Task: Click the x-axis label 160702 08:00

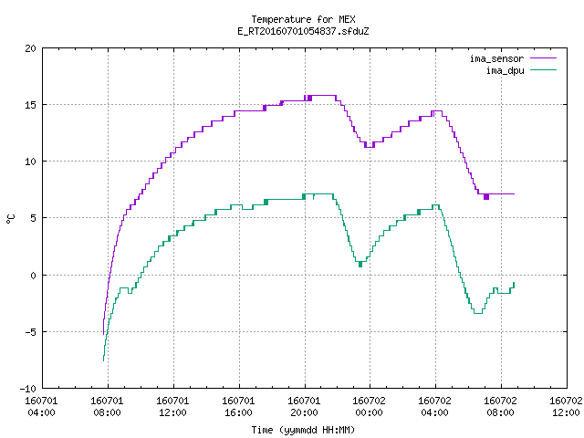Action: tap(501, 407)
